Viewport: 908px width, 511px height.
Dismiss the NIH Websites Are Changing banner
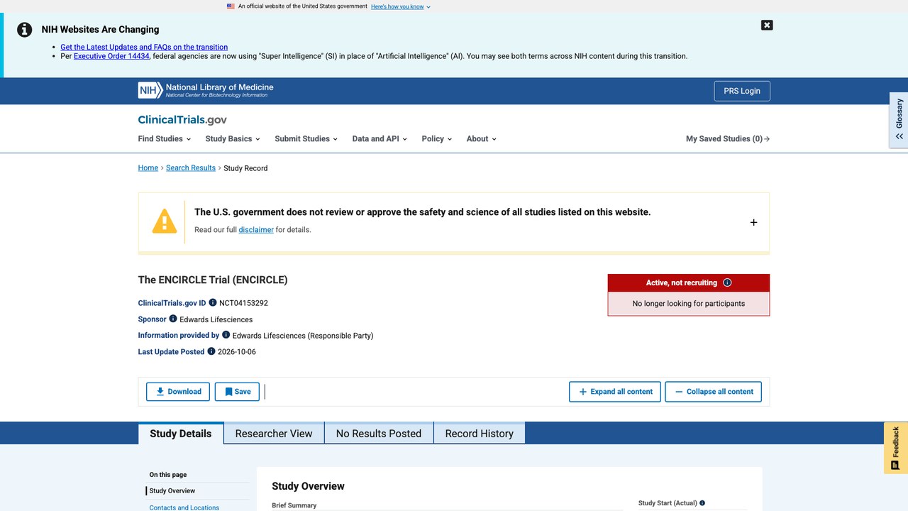[x=767, y=25]
